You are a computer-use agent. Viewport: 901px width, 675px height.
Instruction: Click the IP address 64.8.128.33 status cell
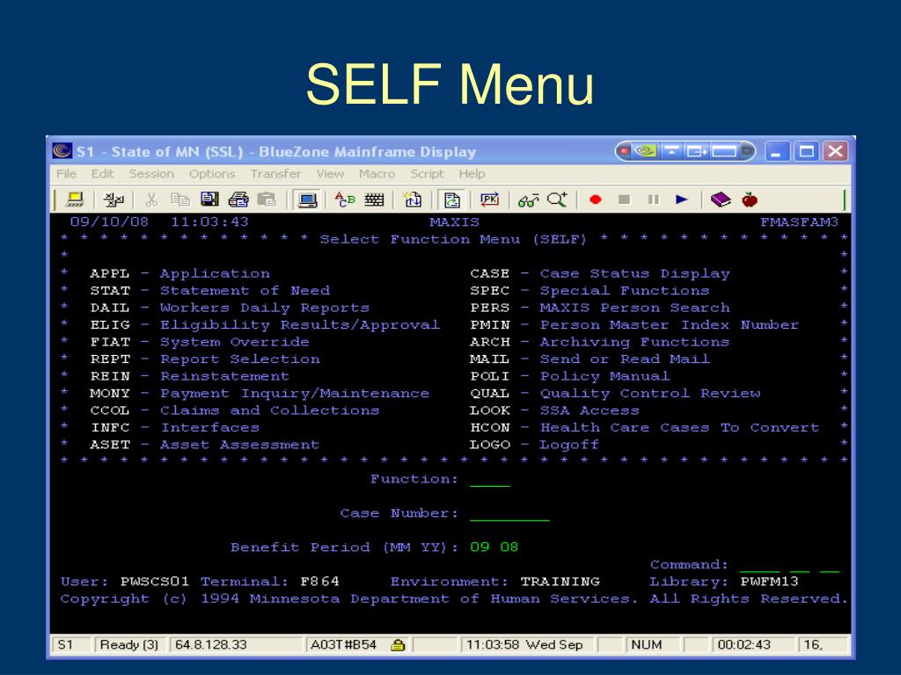pyautogui.click(x=236, y=645)
